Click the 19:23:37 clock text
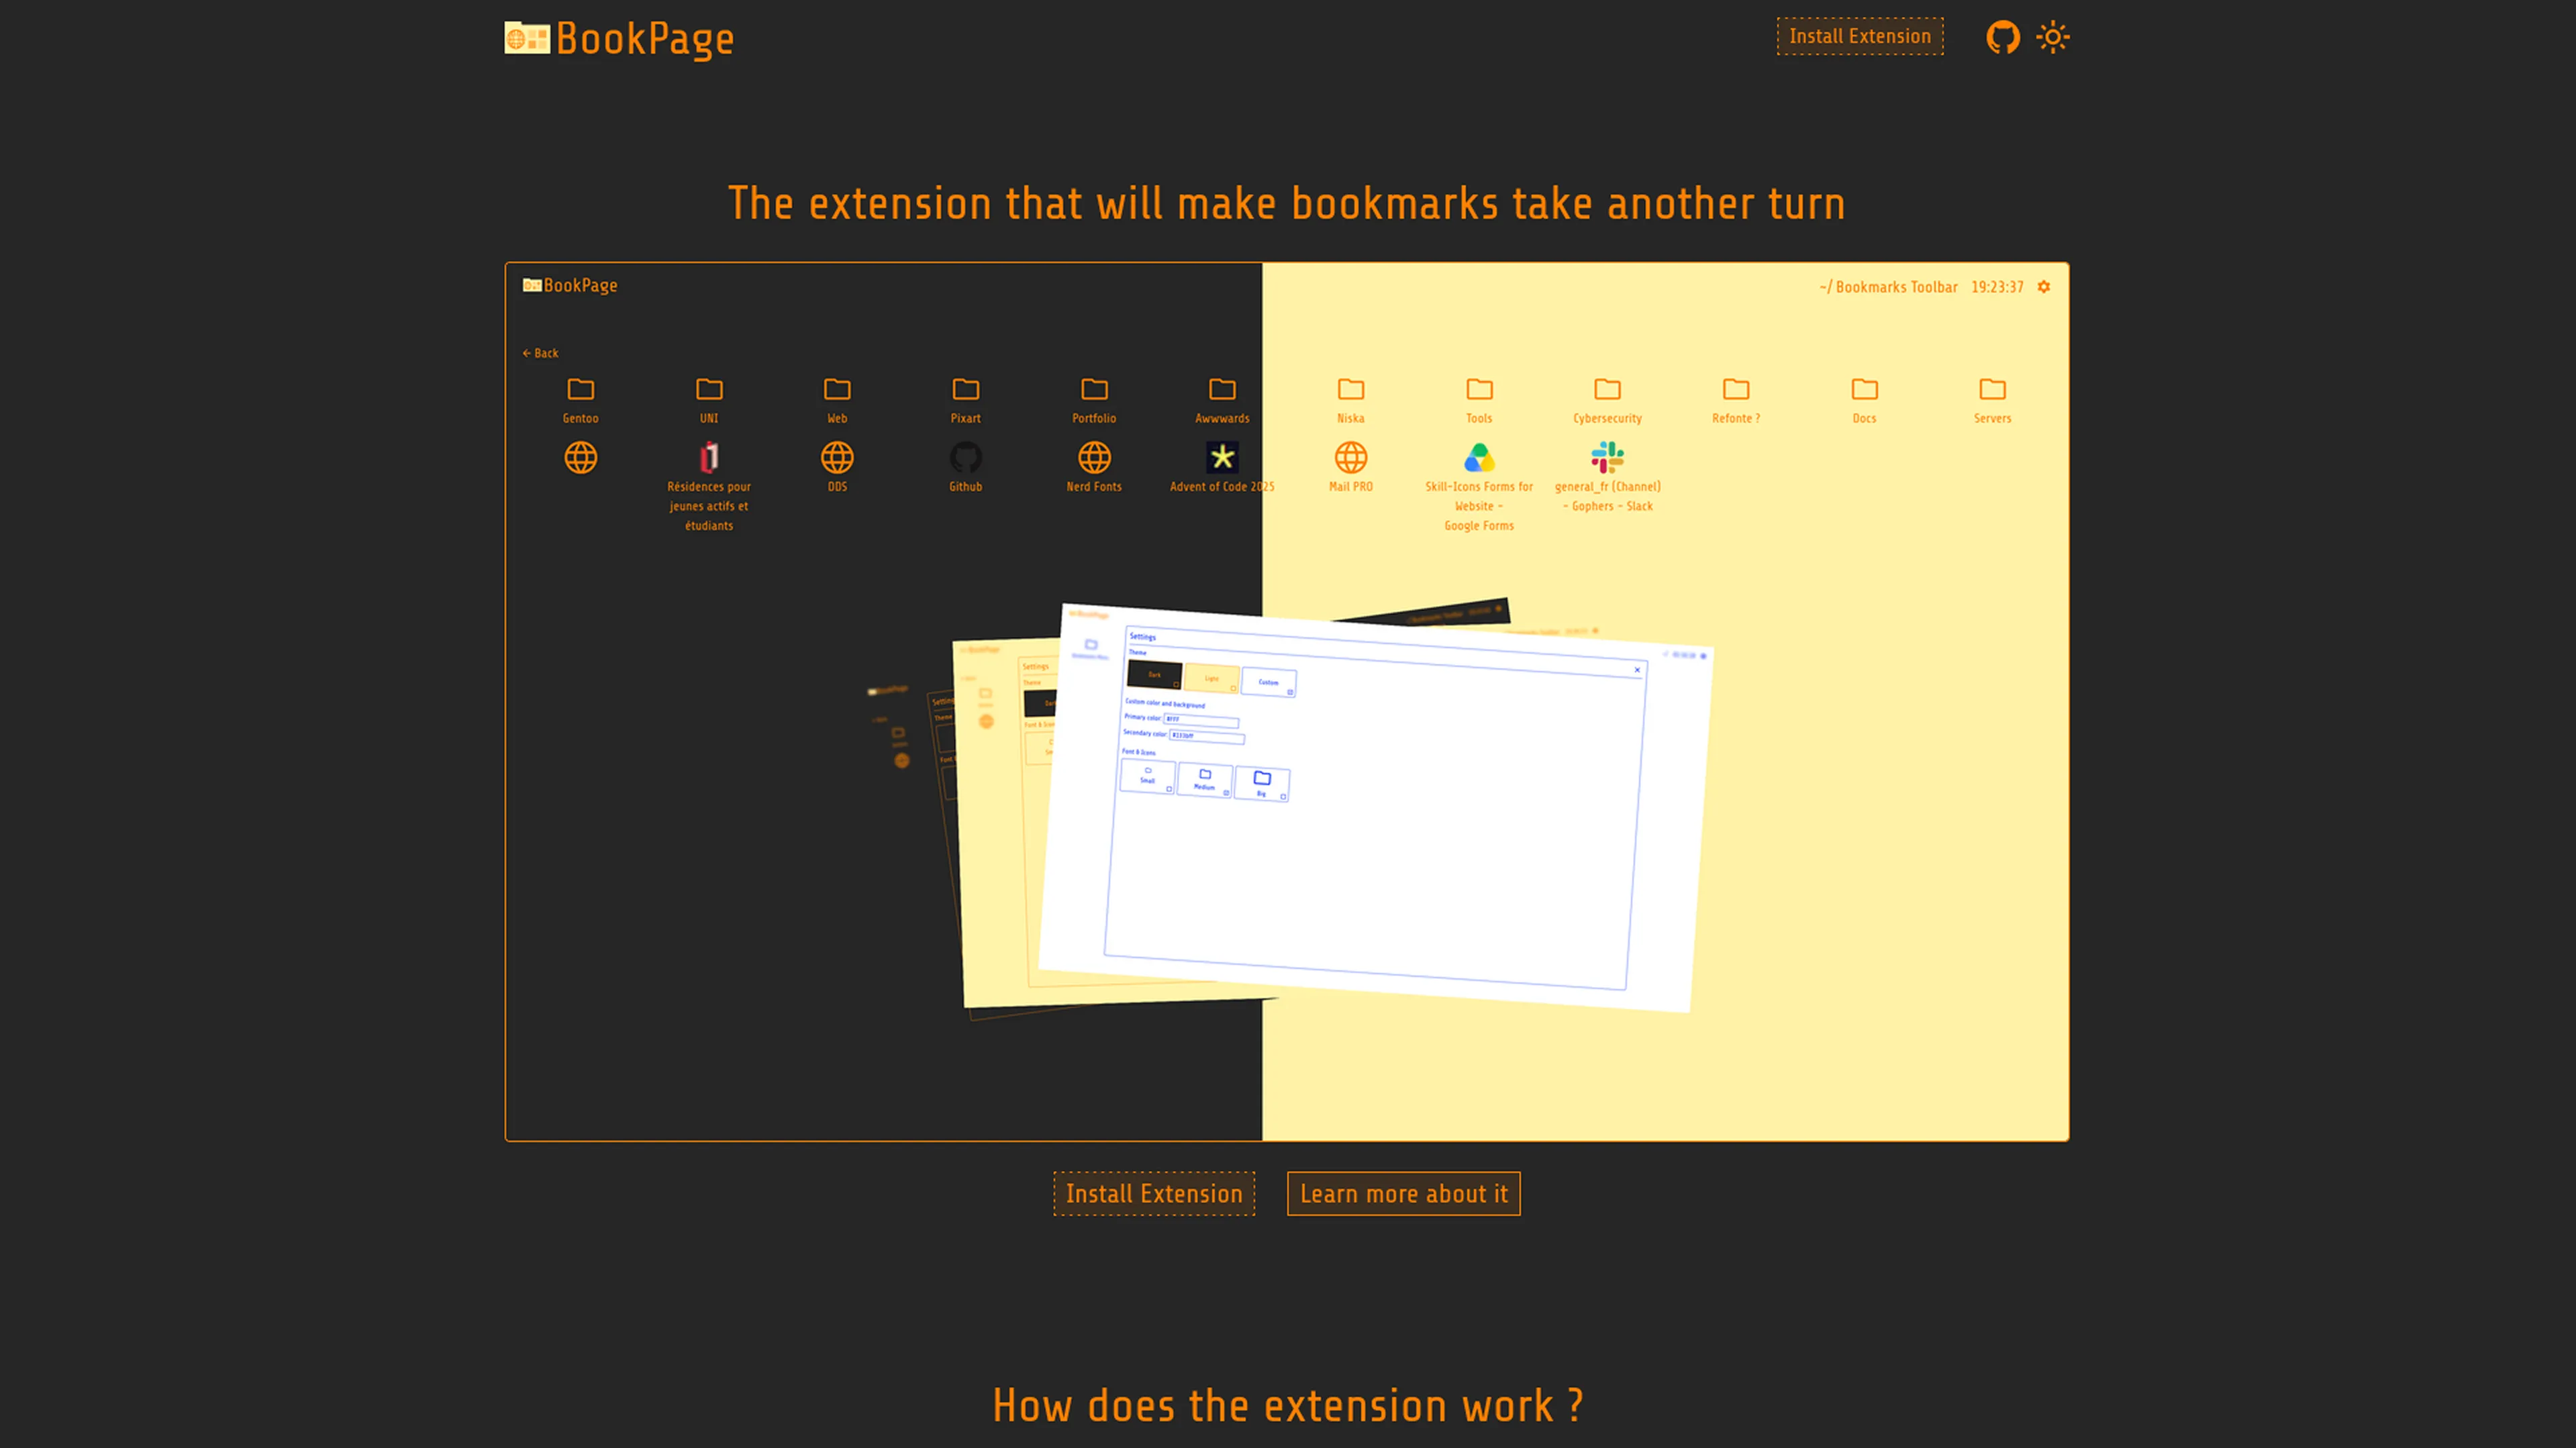The height and width of the screenshot is (1448, 2576). pyautogui.click(x=1997, y=287)
